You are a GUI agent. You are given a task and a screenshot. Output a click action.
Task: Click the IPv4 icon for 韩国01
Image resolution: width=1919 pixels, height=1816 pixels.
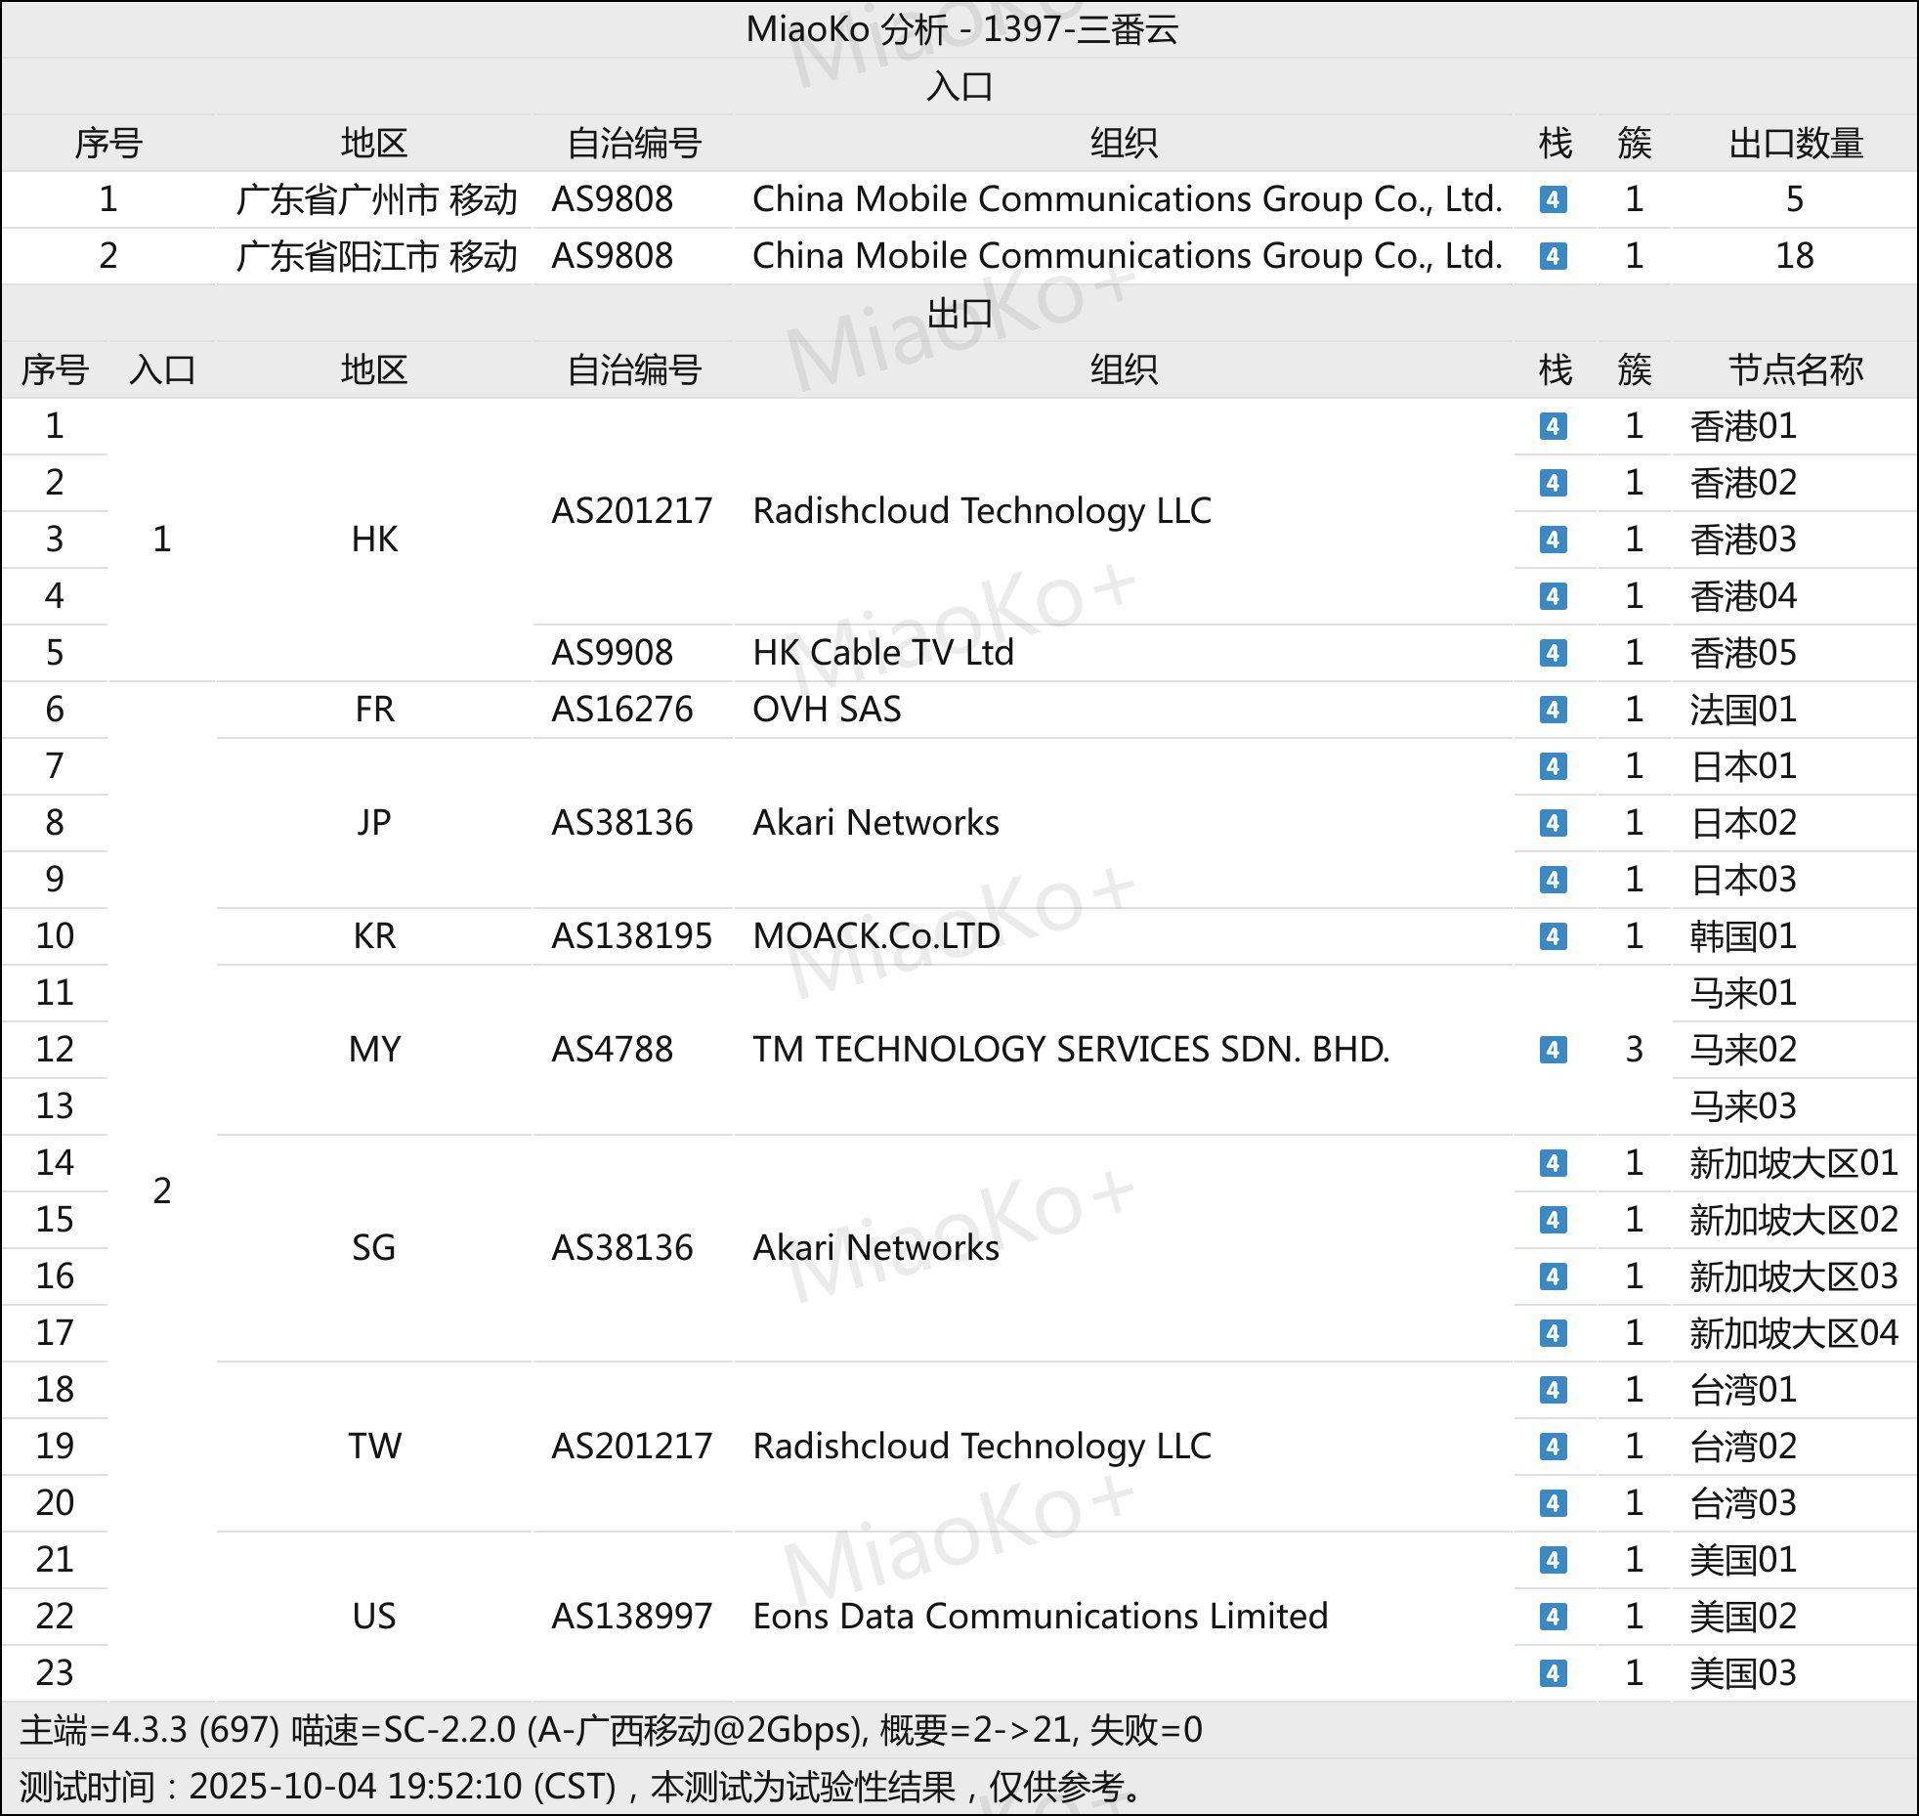click(x=1553, y=936)
